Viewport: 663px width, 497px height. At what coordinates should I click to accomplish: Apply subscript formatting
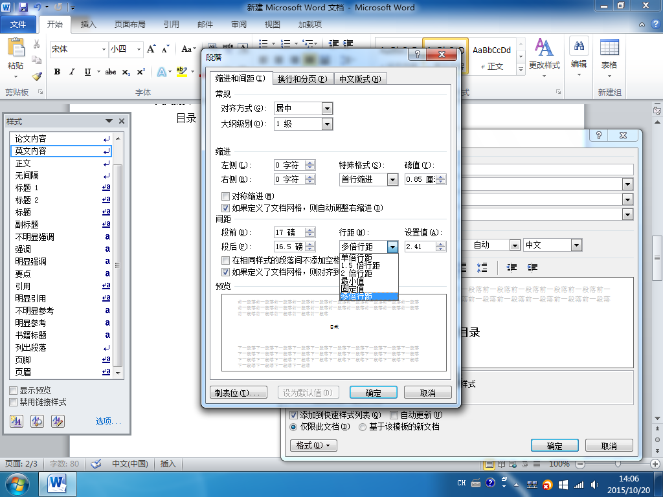[x=126, y=72]
